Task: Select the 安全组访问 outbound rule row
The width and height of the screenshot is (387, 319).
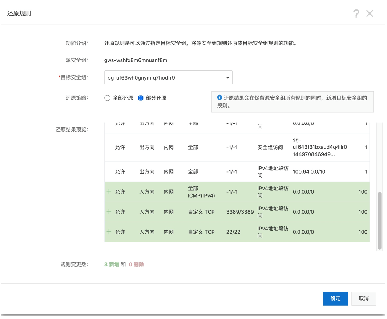Action: pos(237,148)
